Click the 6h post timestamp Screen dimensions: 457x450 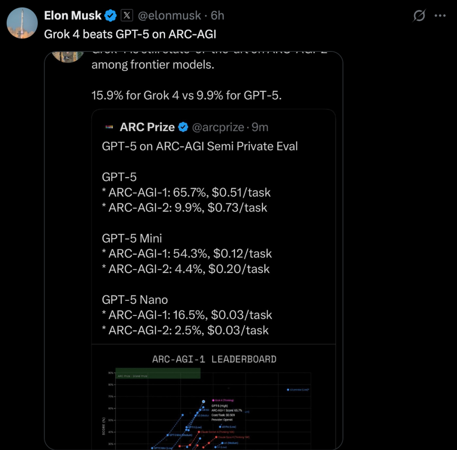[x=217, y=16]
